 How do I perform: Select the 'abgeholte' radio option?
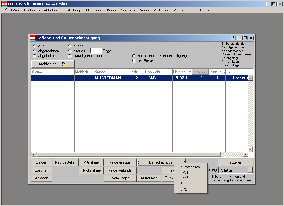tap(35, 56)
